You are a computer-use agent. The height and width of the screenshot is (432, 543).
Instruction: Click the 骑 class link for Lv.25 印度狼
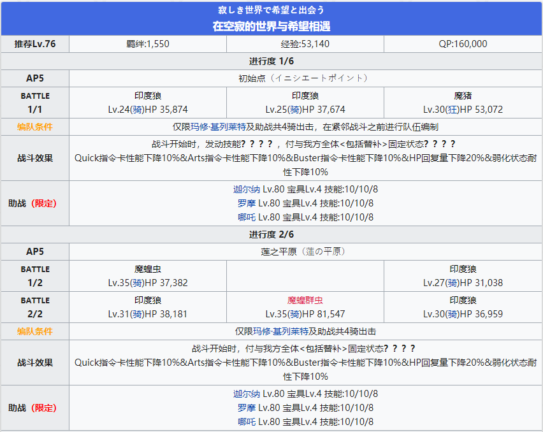pos(294,110)
